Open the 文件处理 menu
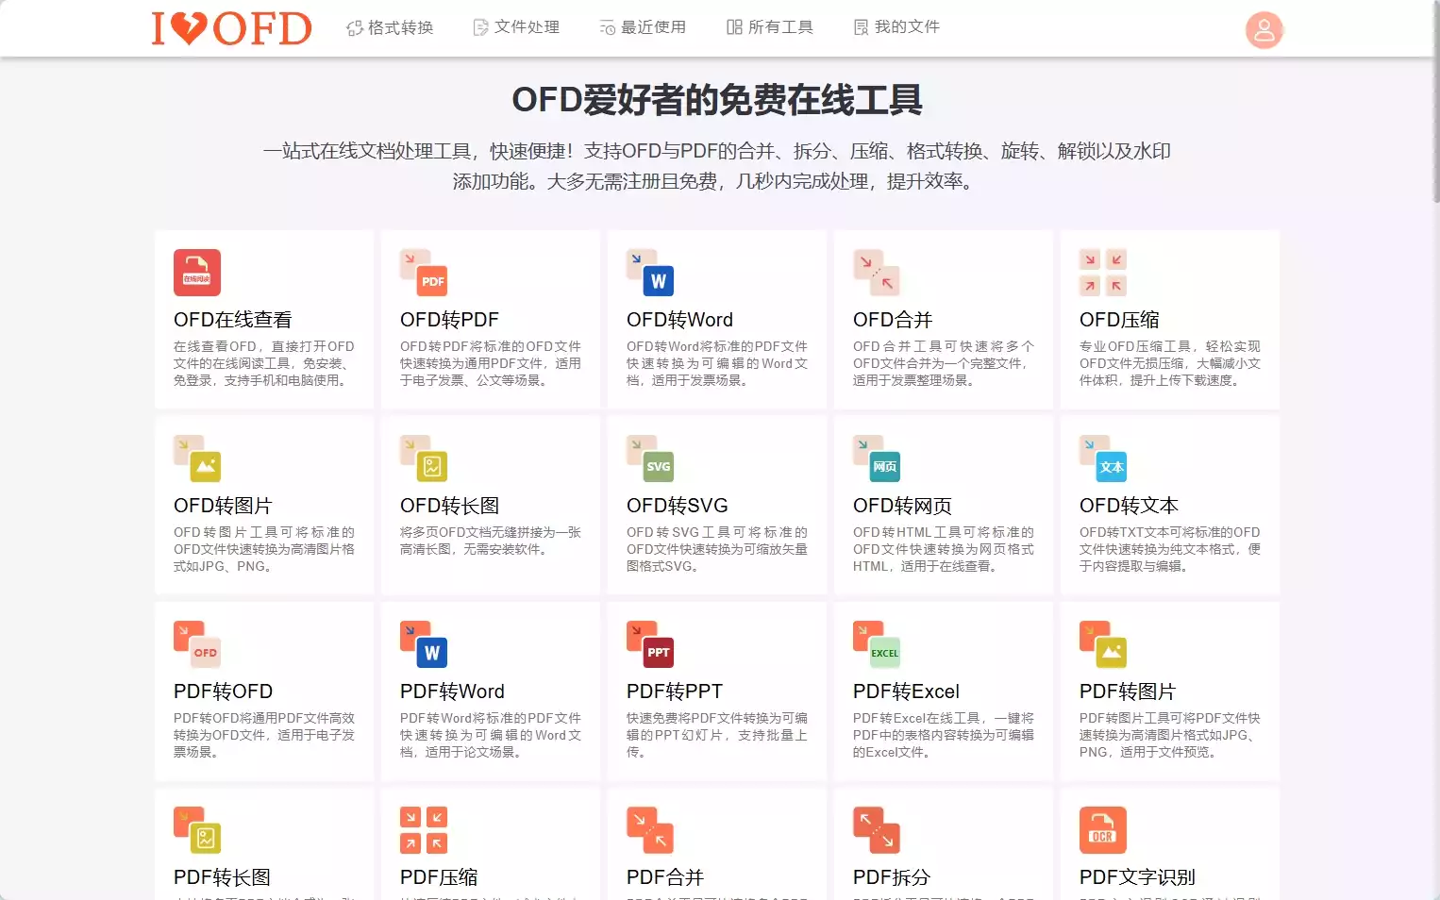The width and height of the screenshot is (1440, 900). [516, 27]
